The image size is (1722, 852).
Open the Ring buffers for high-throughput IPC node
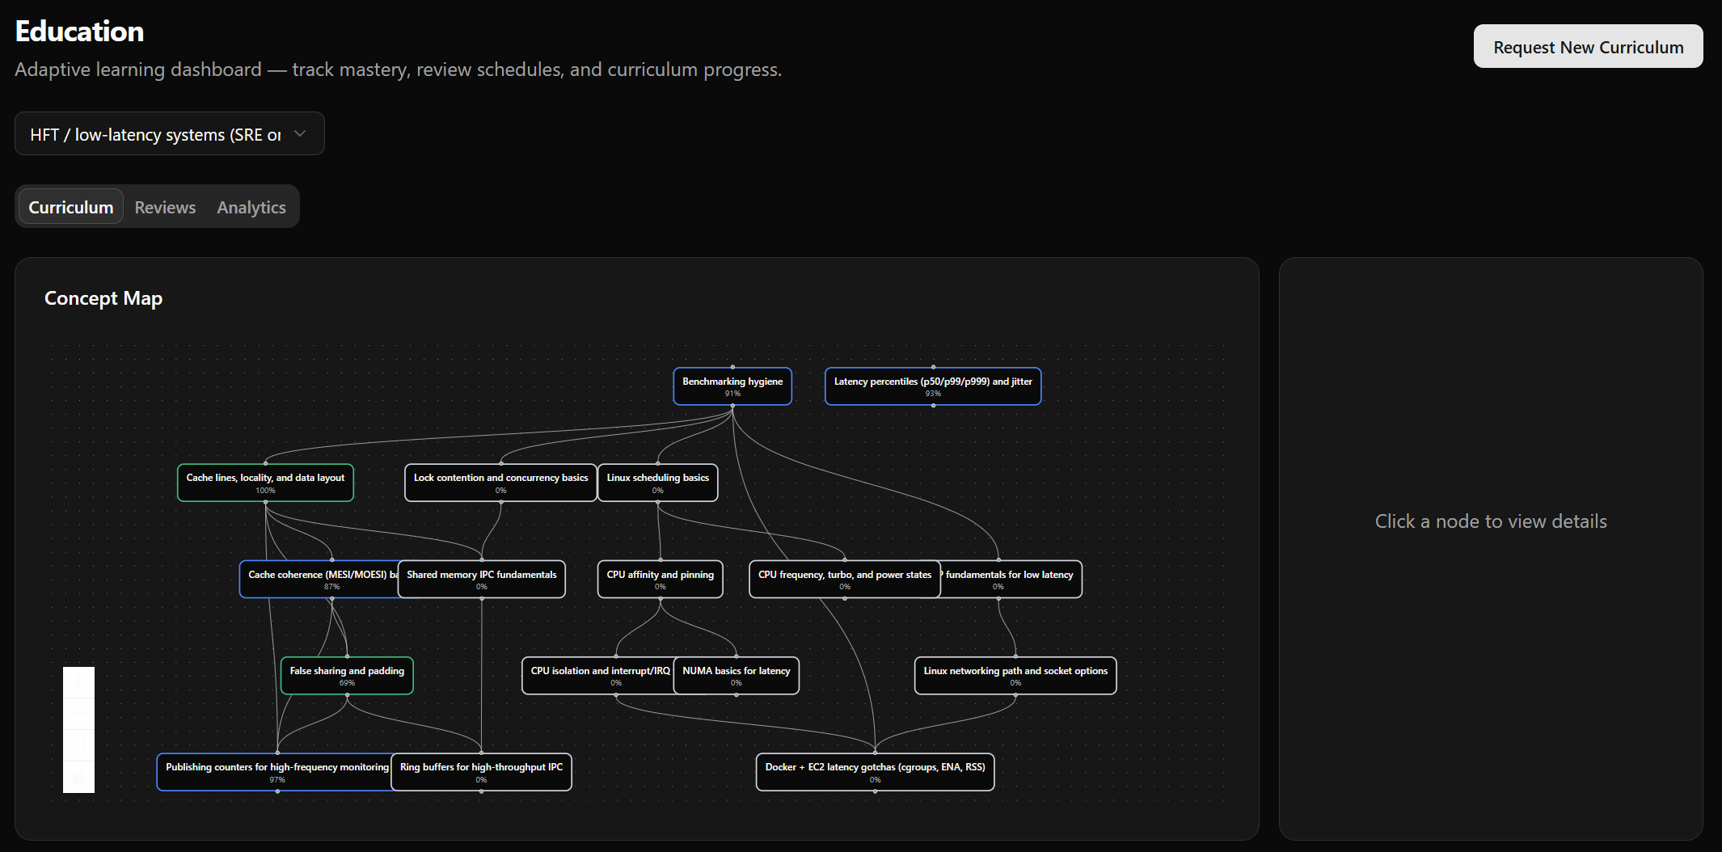coord(480,772)
